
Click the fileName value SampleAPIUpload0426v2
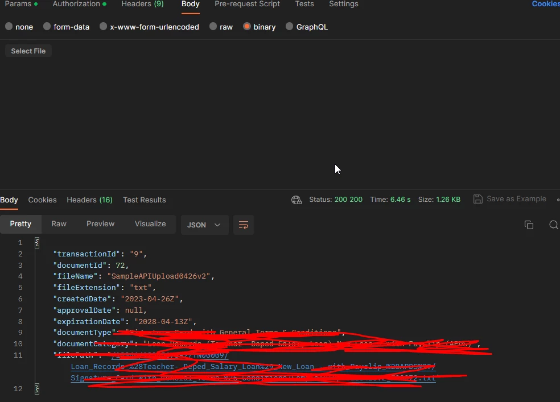[x=159, y=276]
